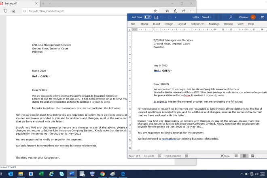Enable Focus mode in Word
This screenshot has width=267, height=178.
coord(225,156)
